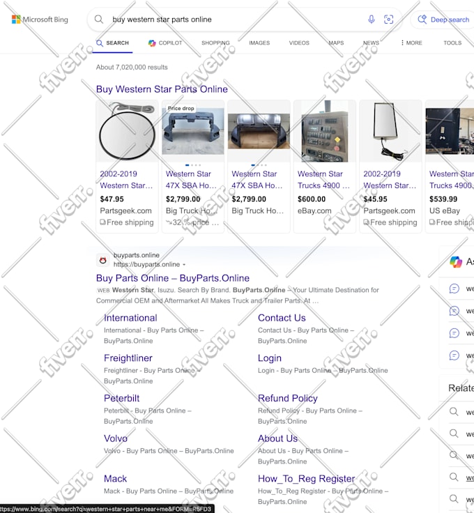
Task: Open the round mirror product image priced $47.95
Action: (x=127, y=131)
